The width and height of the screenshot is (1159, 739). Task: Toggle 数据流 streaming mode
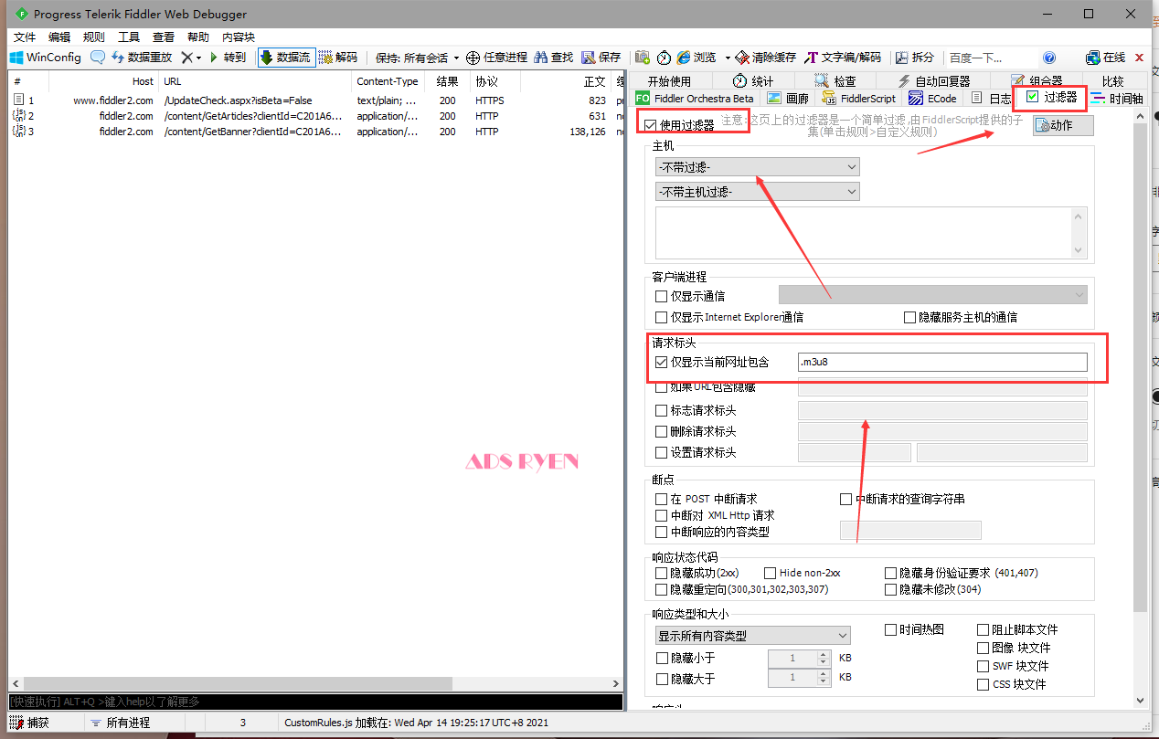tap(286, 57)
